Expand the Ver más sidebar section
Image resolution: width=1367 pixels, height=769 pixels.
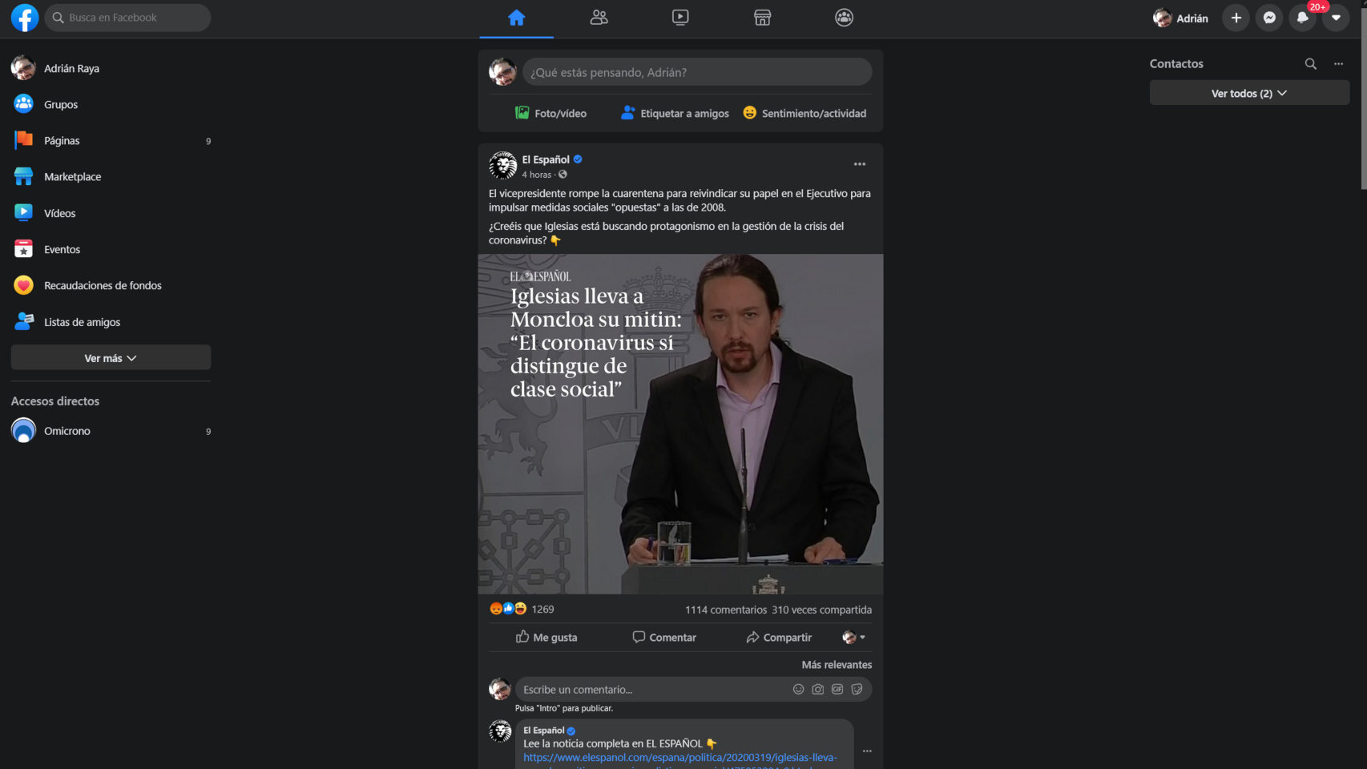point(110,357)
